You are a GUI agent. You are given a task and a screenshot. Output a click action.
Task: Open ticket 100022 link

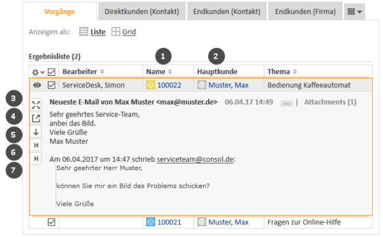[169, 85]
